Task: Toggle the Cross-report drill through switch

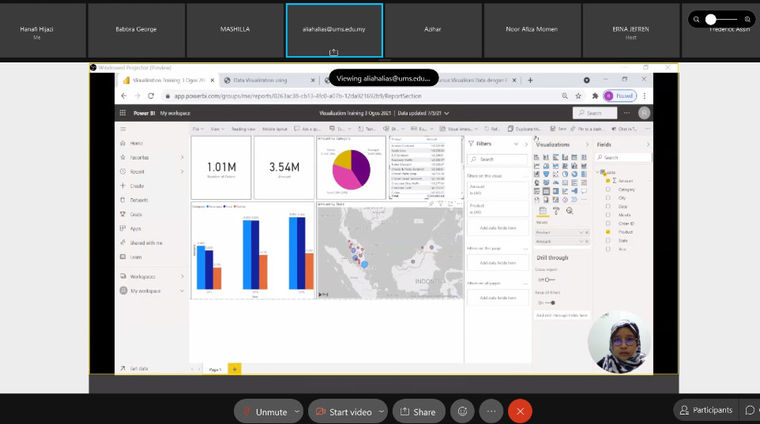Action: pyautogui.click(x=545, y=280)
